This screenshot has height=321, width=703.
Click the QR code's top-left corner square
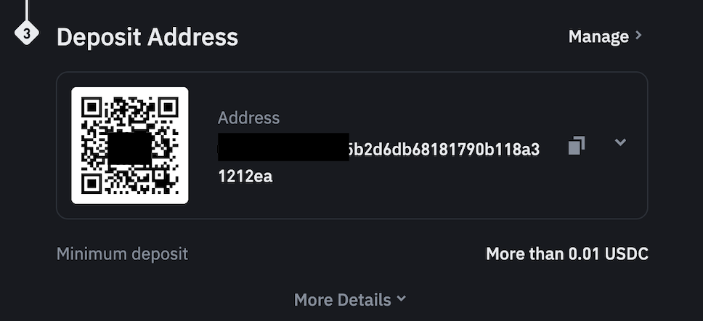(x=92, y=107)
